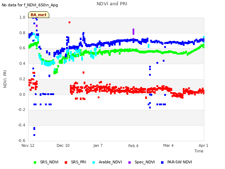
Task: Click the y-axis label NDVI, PRI
Action: point(5,79)
